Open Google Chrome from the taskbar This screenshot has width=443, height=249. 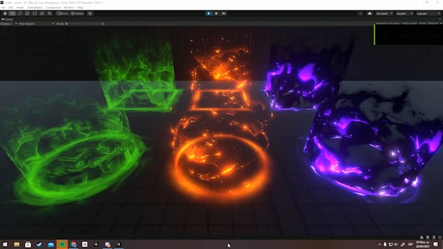click(74, 244)
